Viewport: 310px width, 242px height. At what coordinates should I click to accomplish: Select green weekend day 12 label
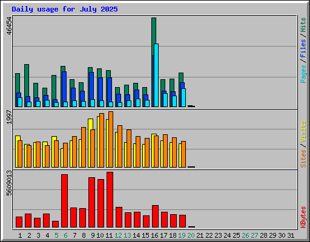pos(118,235)
